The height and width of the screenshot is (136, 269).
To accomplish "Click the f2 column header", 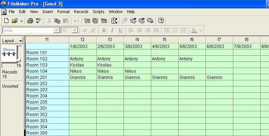I will click(83, 40).
